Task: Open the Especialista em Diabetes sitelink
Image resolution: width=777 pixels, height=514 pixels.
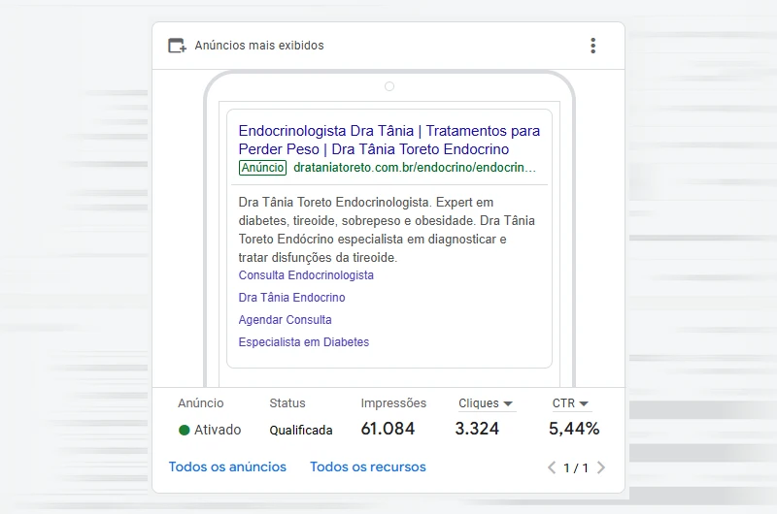Action: tap(303, 342)
